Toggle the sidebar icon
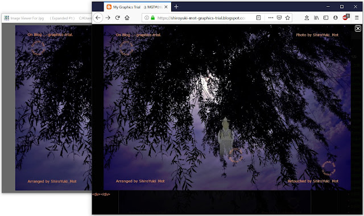 (x=326, y=18)
